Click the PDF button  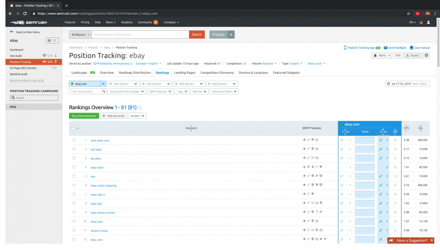click(x=398, y=55)
